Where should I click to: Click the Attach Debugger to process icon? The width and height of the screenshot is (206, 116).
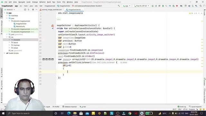[173, 6]
